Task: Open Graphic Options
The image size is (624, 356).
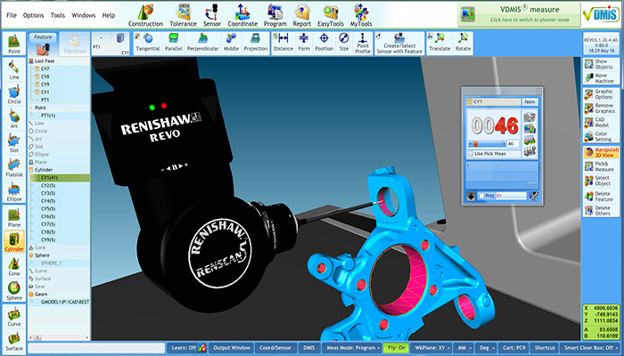Action: pos(601,94)
